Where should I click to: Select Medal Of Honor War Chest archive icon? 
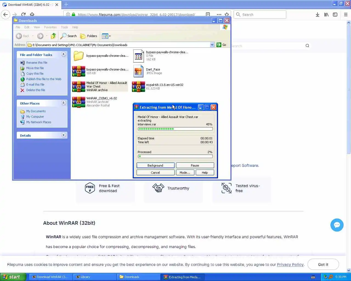pyautogui.click(x=78, y=86)
